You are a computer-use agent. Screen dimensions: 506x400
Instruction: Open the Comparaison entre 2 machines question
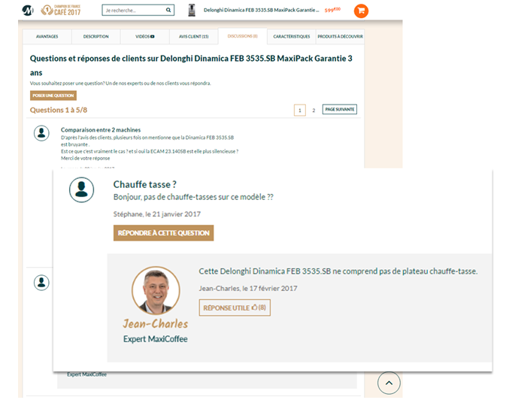tap(101, 130)
